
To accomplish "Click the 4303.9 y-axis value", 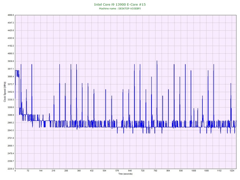I will [x=11, y=38].
